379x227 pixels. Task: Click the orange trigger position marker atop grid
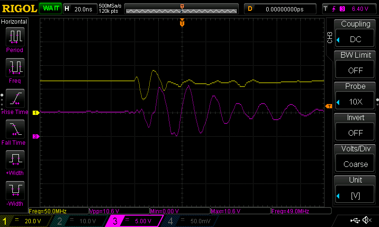(182, 23)
